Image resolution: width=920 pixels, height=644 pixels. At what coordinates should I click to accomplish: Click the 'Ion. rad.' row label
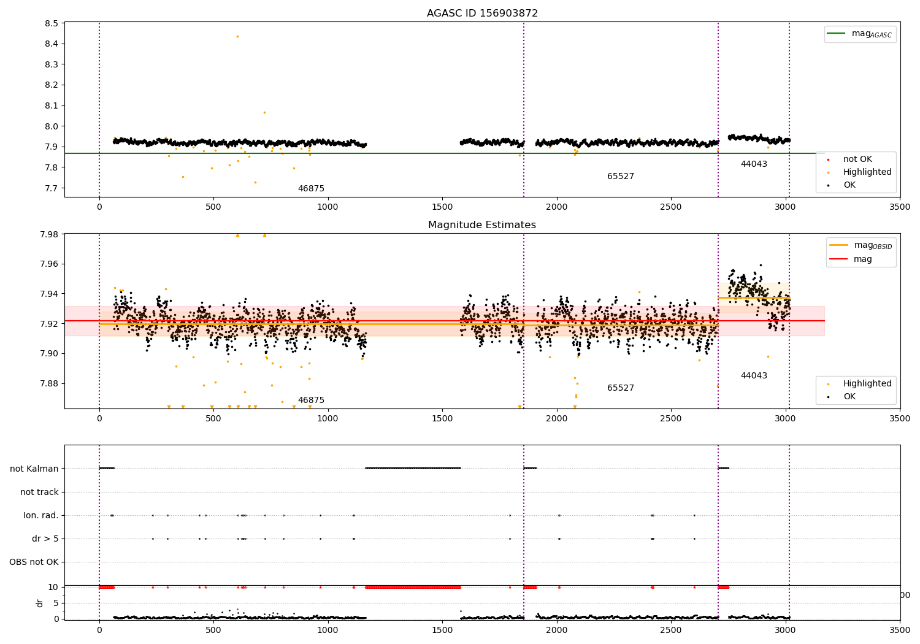[x=41, y=516]
